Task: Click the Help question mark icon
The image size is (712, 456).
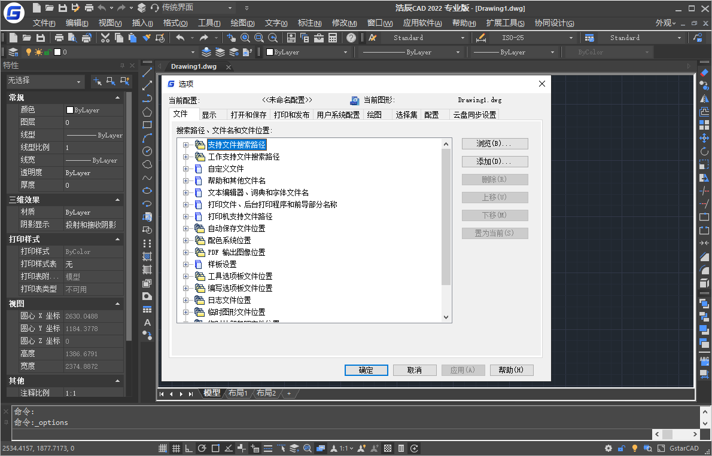Action: (x=351, y=38)
